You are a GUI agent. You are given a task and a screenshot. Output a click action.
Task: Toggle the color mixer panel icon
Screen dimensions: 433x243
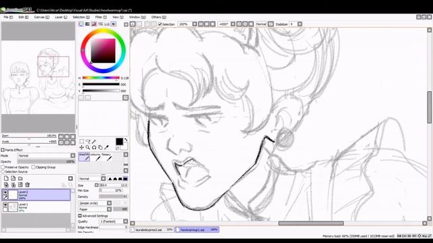(101, 24)
